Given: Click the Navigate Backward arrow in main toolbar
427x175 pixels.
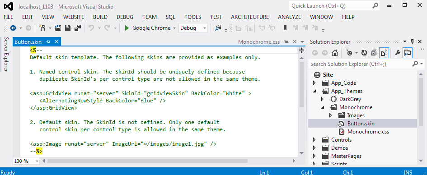Looking at the screenshot, I should point(13,28).
